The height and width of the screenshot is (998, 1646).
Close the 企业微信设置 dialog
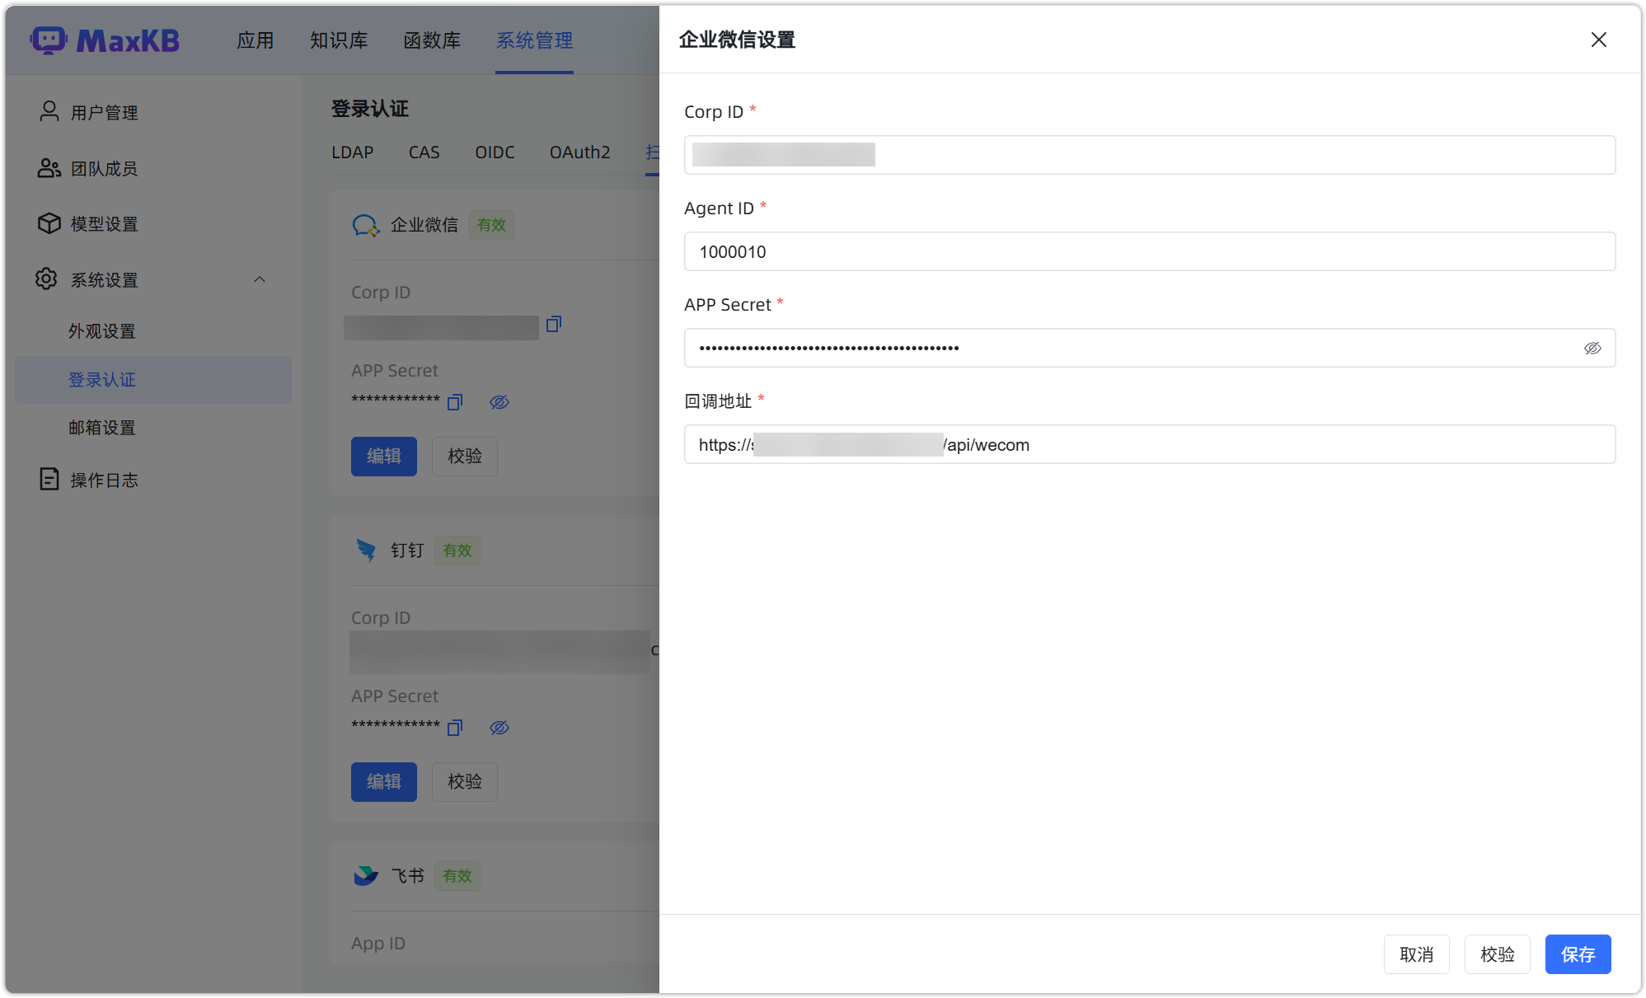(x=1598, y=40)
